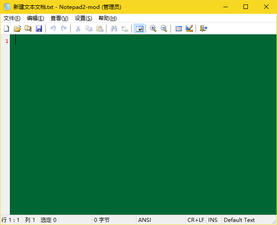Click inside the green text editing area
277x225 pixels.
pos(143,125)
